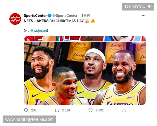Viewport: 157px width, 126px height.
Task: Open the Lakers players photo
Action: [85, 70]
